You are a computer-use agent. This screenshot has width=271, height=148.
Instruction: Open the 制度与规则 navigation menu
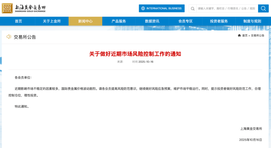pos(252,21)
